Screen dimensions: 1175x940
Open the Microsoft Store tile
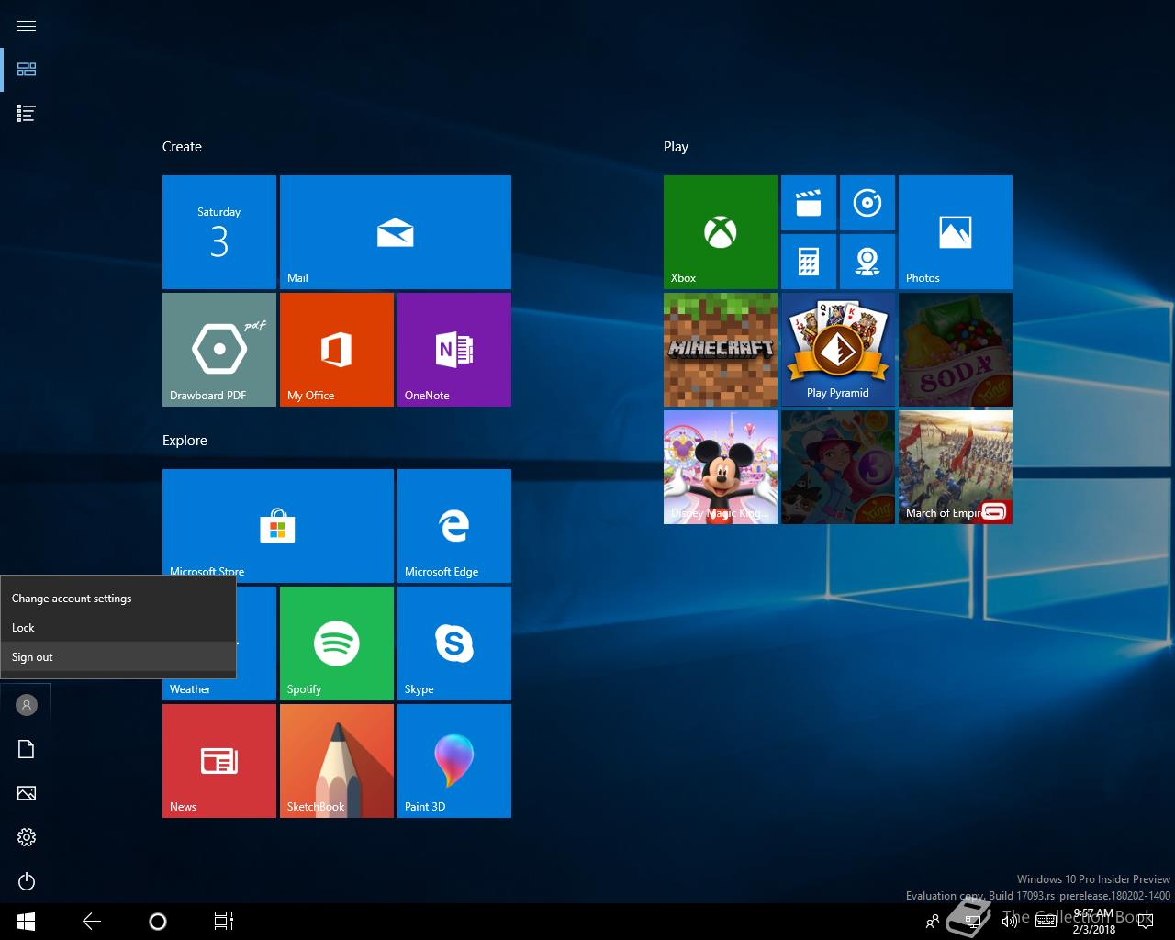pos(277,526)
